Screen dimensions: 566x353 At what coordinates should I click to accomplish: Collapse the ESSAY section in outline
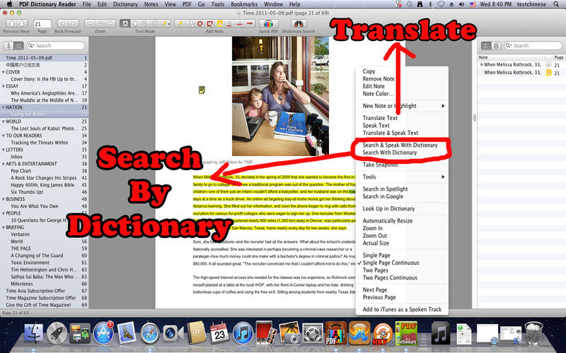click(x=4, y=86)
